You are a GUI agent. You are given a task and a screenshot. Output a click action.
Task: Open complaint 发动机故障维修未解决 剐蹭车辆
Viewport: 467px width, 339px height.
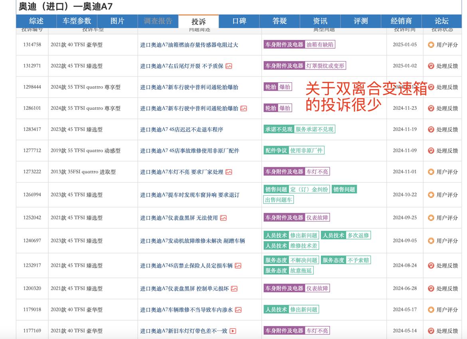coord(192,241)
